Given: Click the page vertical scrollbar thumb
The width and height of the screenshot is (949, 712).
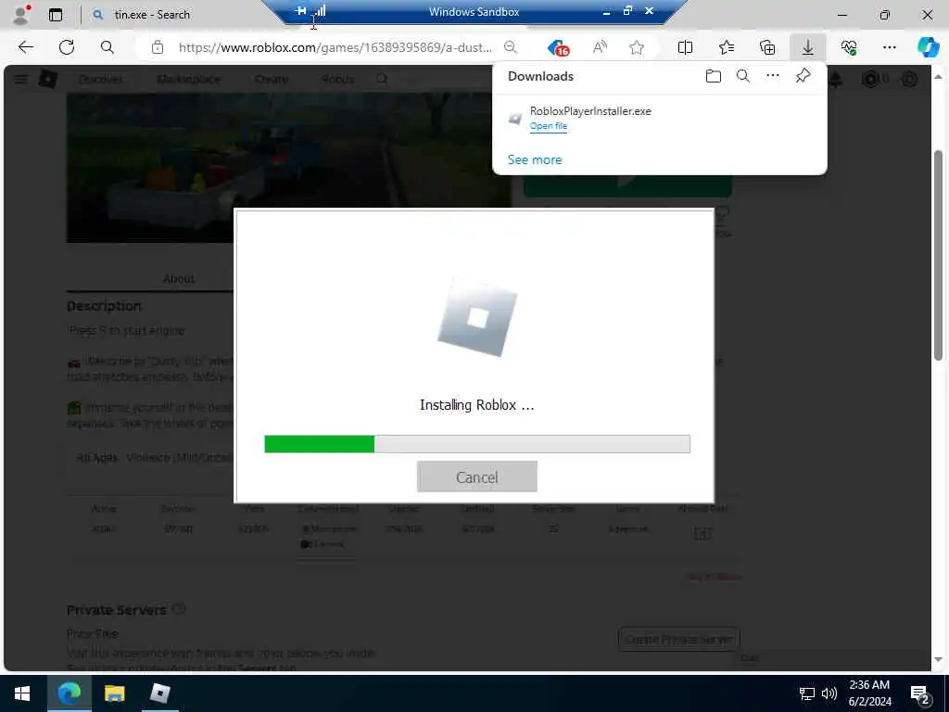Looking at the screenshot, I should pos(938,254).
